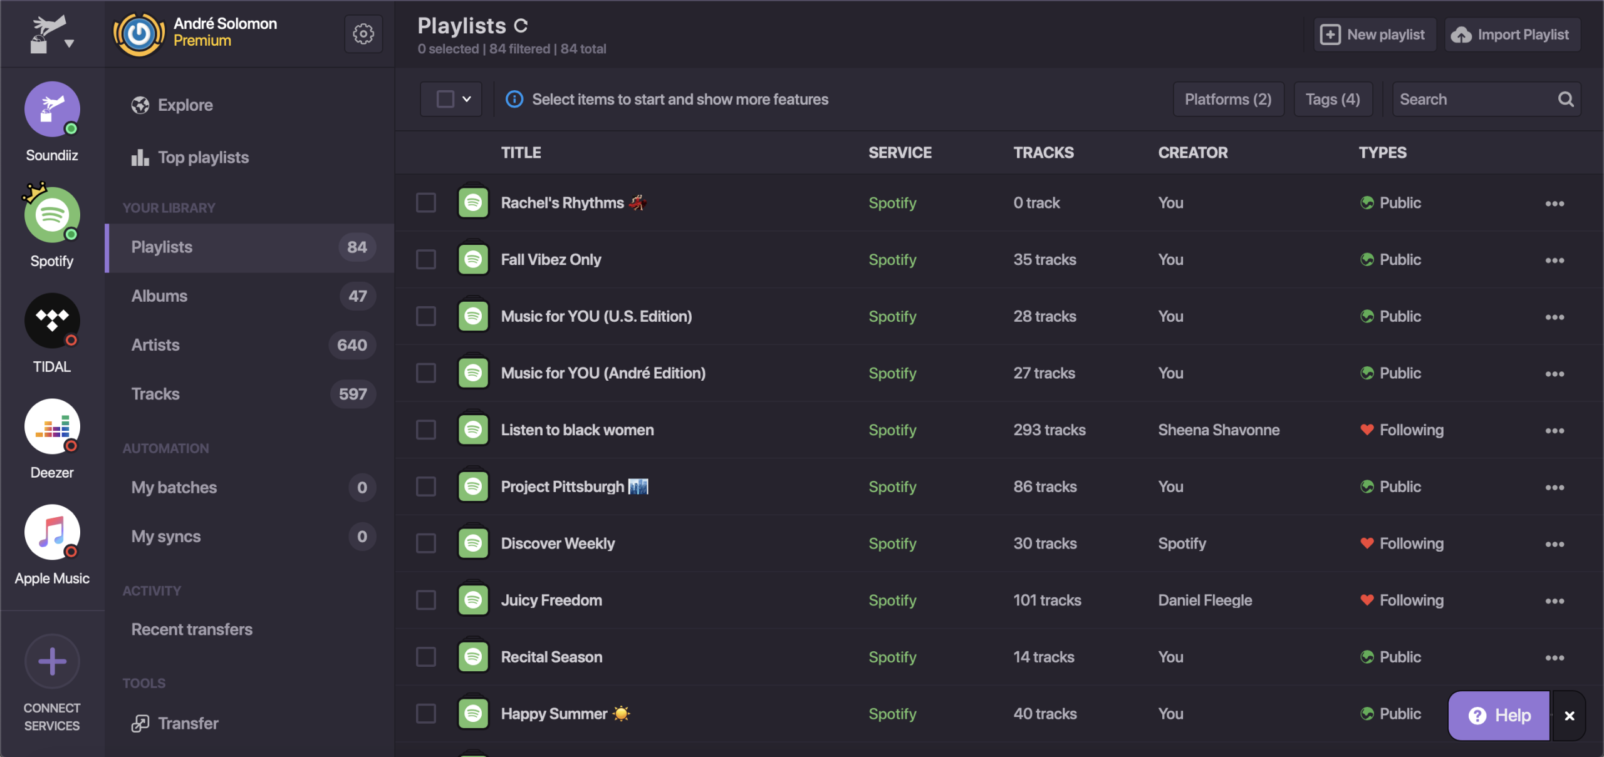The image size is (1604, 757).
Task: Open more options for Music for YOU (U.S. Edition)
Action: tap(1555, 317)
